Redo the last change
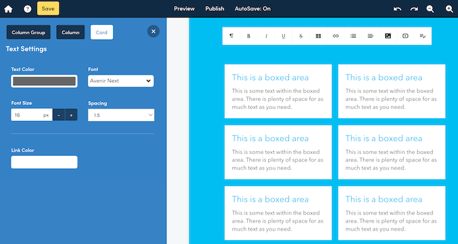Viewport: 458px width, 244px height. pos(414,9)
